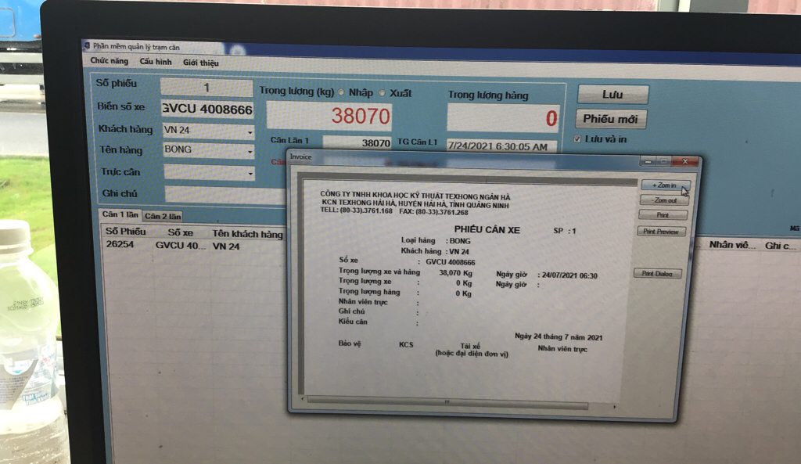This screenshot has width=801, height=464.
Task: Expand the Trực cân dropdown
Action: pyautogui.click(x=250, y=173)
